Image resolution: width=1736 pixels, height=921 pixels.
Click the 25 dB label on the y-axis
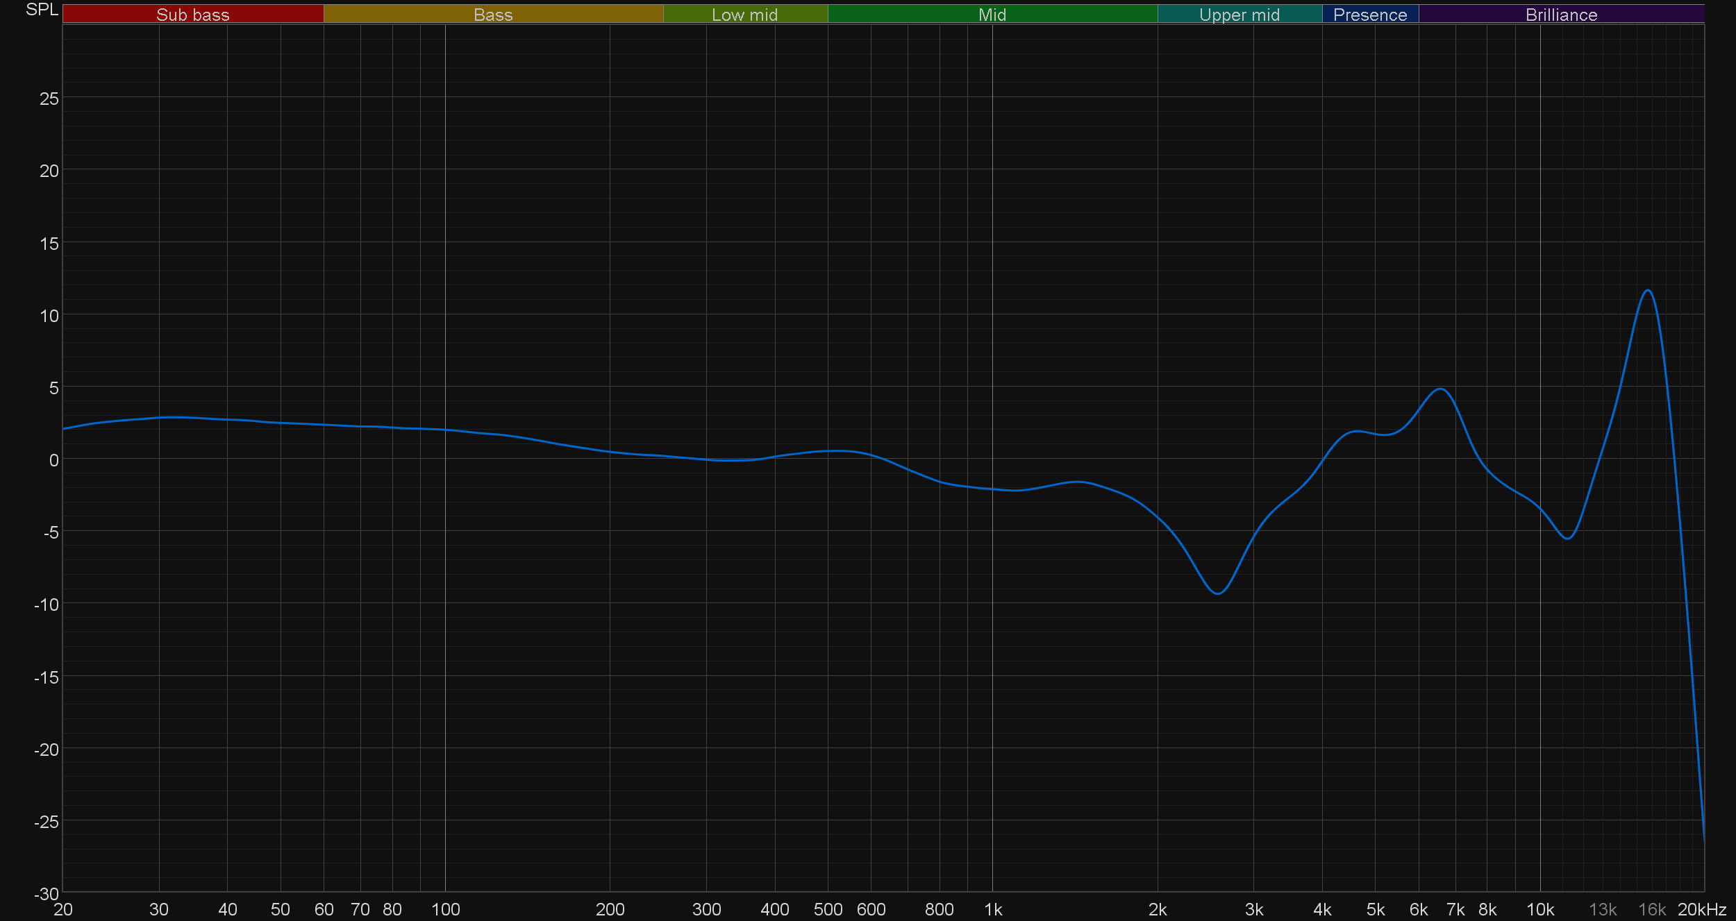pyautogui.click(x=49, y=99)
